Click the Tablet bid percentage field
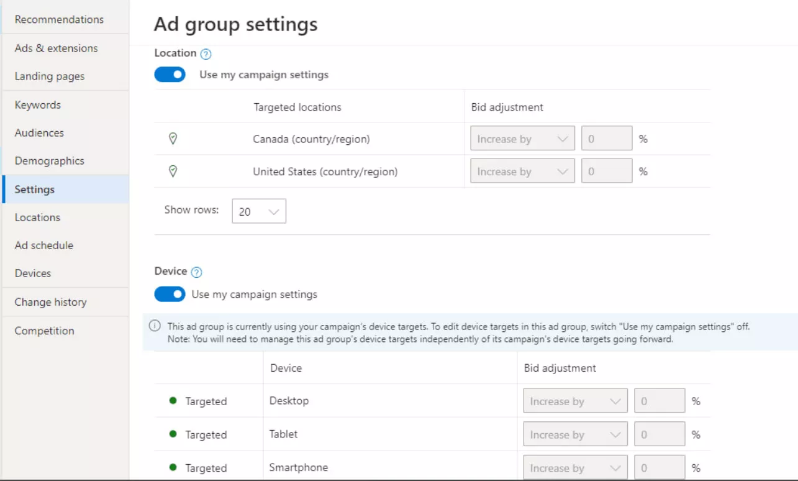 (x=660, y=434)
